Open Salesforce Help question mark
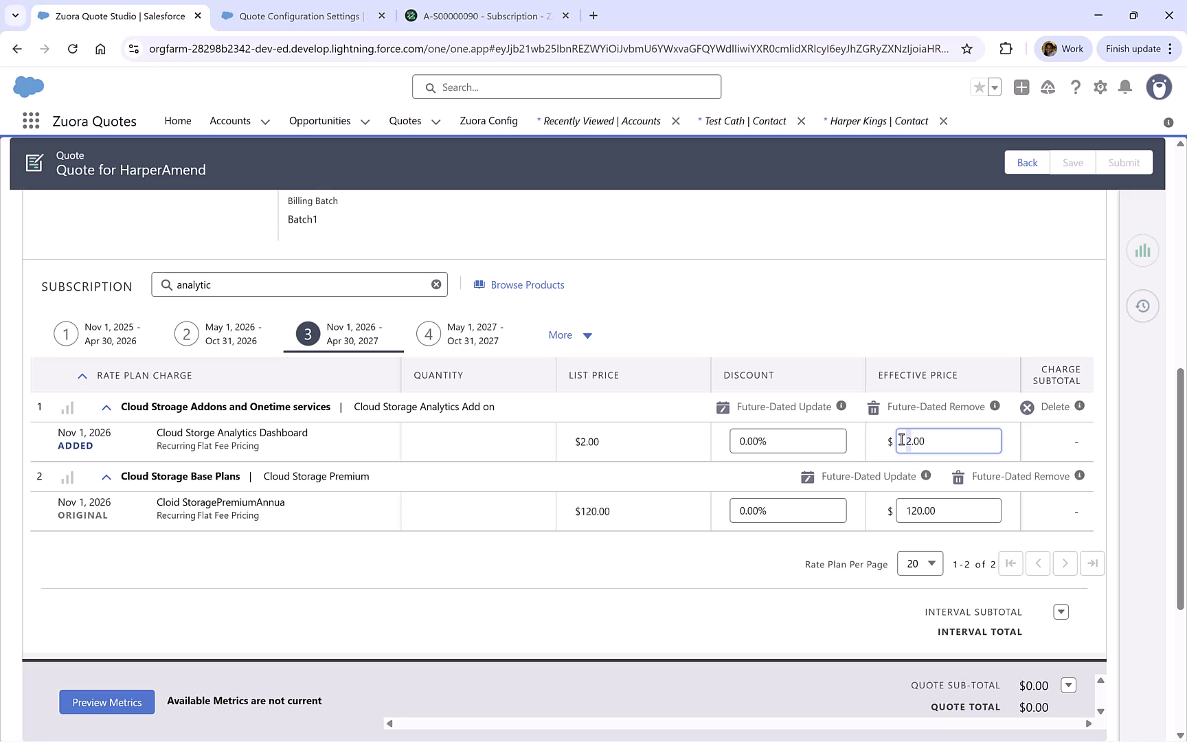The height and width of the screenshot is (742, 1187). click(1076, 87)
